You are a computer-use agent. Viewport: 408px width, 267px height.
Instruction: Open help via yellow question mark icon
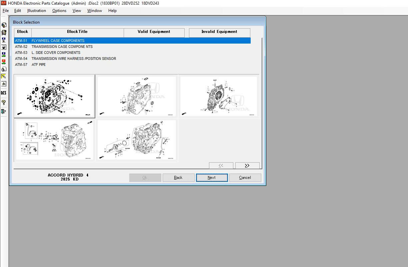(4, 102)
